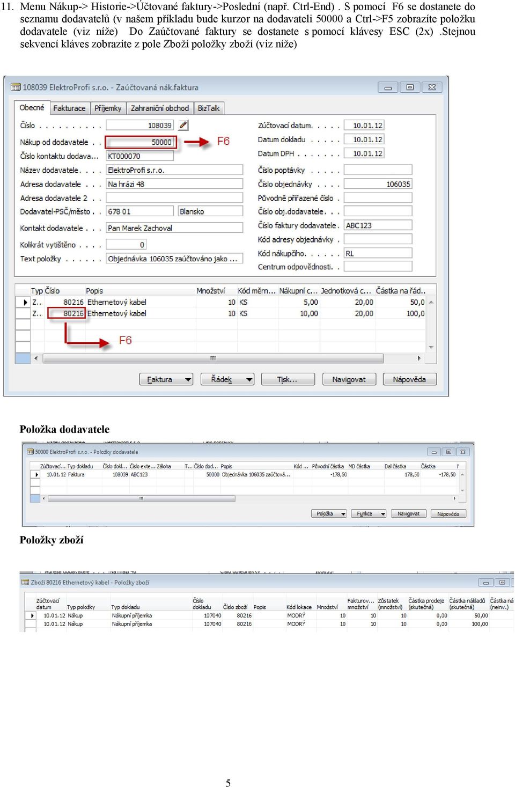This screenshot has height=787, width=515.
Task: Click the Zúčtovací datum field
Action: [x=364, y=126]
